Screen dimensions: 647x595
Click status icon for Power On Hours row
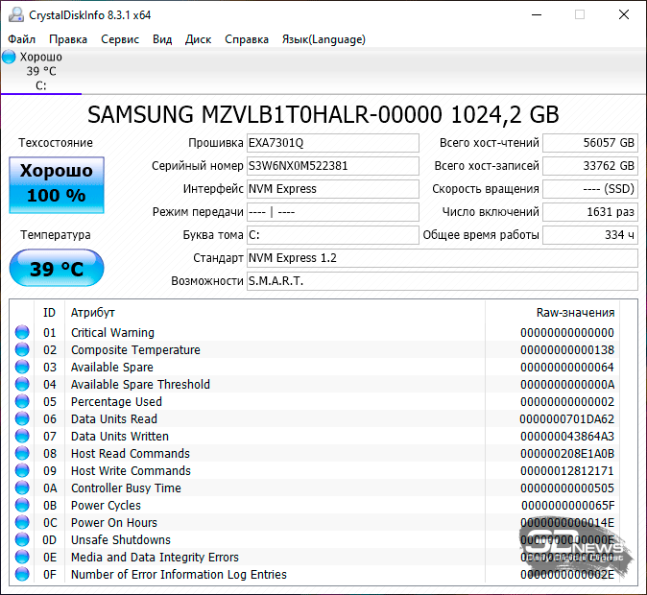pyautogui.click(x=22, y=522)
